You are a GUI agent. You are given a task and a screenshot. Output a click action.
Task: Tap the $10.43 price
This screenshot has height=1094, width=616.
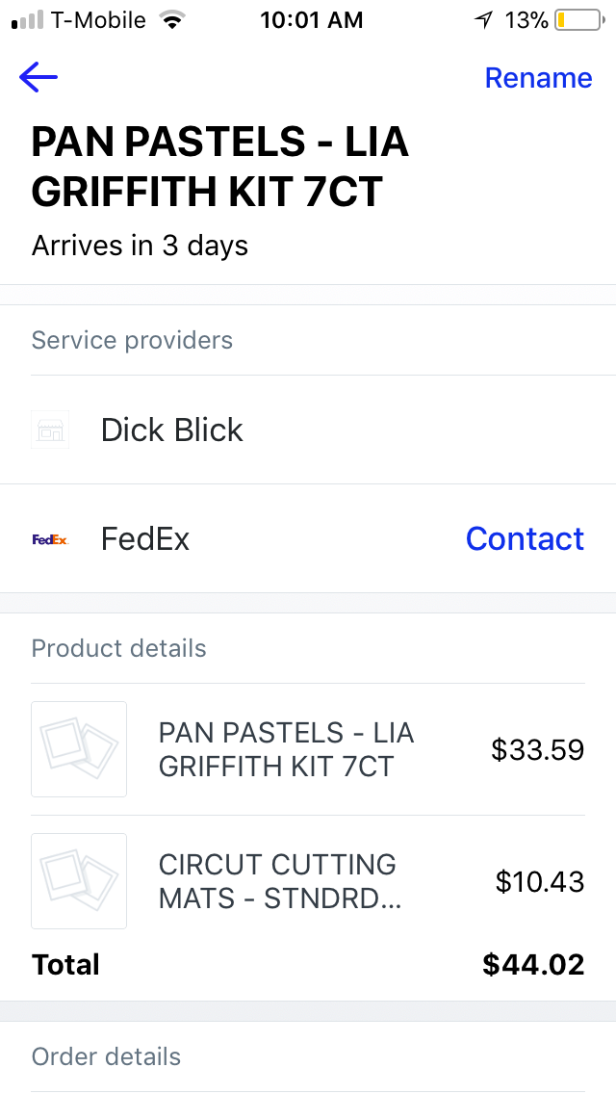click(x=539, y=881)
